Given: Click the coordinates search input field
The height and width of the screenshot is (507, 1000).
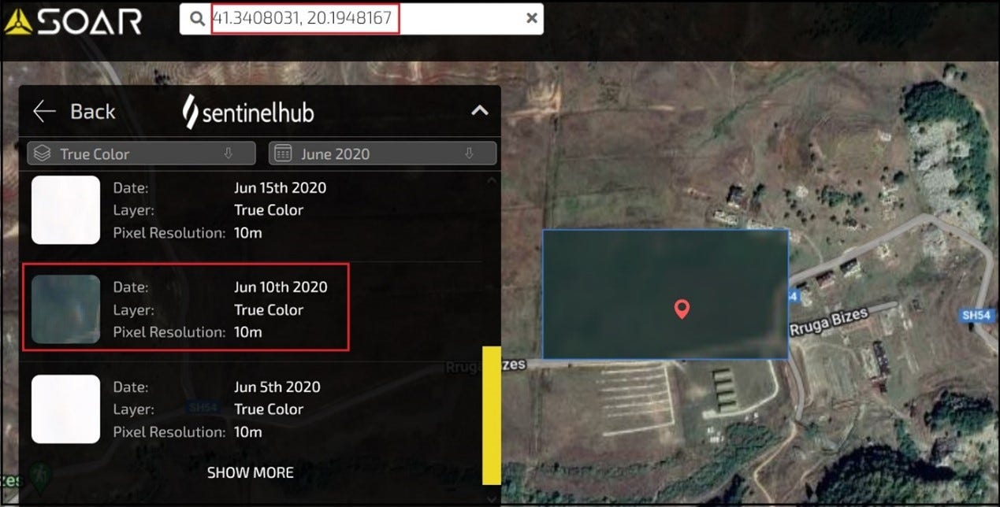Looking at the screenshot, I should point(361,18).
